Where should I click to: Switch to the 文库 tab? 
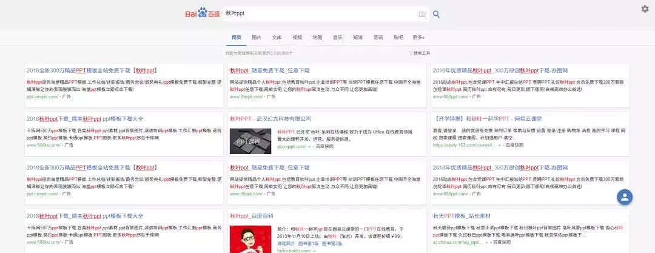coord(277,37)
